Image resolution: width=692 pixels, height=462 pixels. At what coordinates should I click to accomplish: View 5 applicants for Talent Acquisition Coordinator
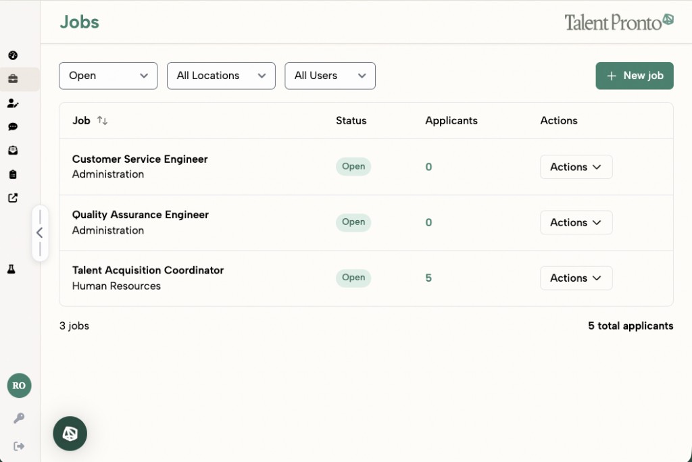(428, 278)
